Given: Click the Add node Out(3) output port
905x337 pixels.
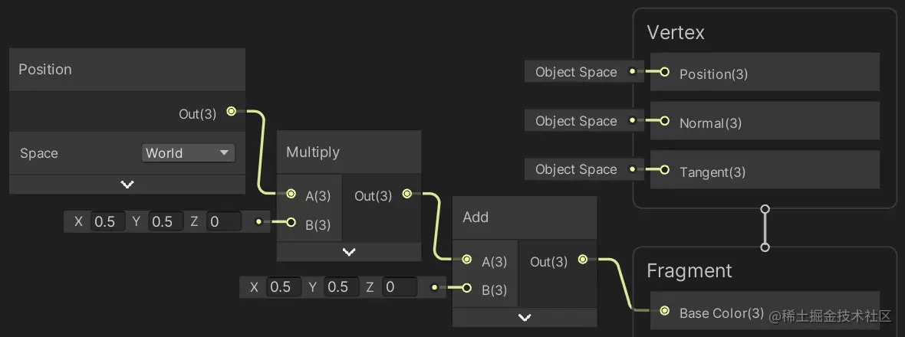Looking at the screenshot, I should 583,260.
